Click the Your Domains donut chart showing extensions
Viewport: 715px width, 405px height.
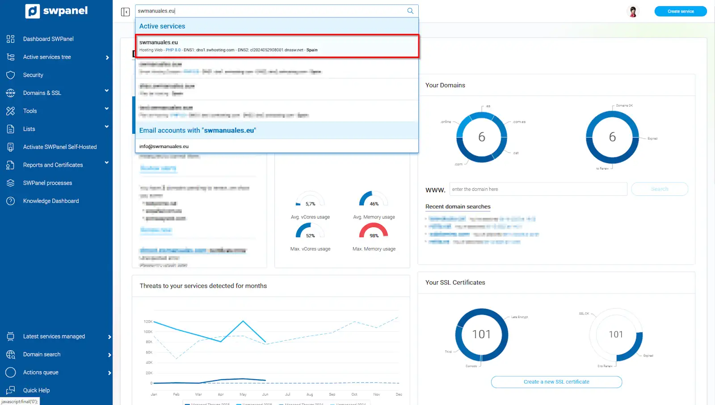pyautogui.click(x=482, y=137)
